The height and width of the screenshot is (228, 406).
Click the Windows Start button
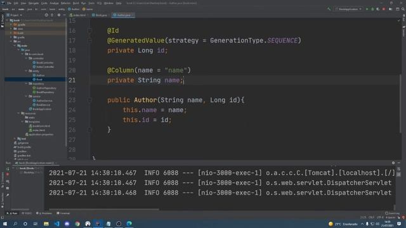tap(4, 224)
